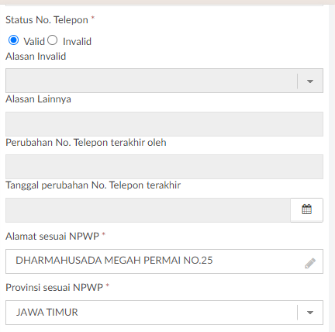Open the calendar date picker icon
Image resolution: width=335 pixels, height=332 pixels.
[x=306, y=209]
